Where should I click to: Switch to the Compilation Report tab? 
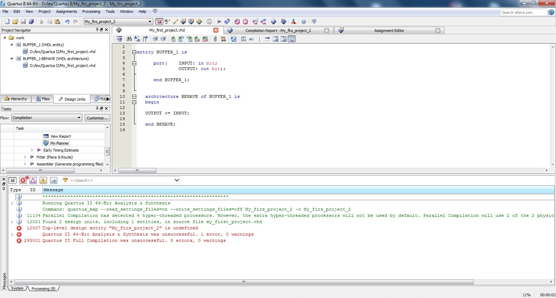click(278, 31)
